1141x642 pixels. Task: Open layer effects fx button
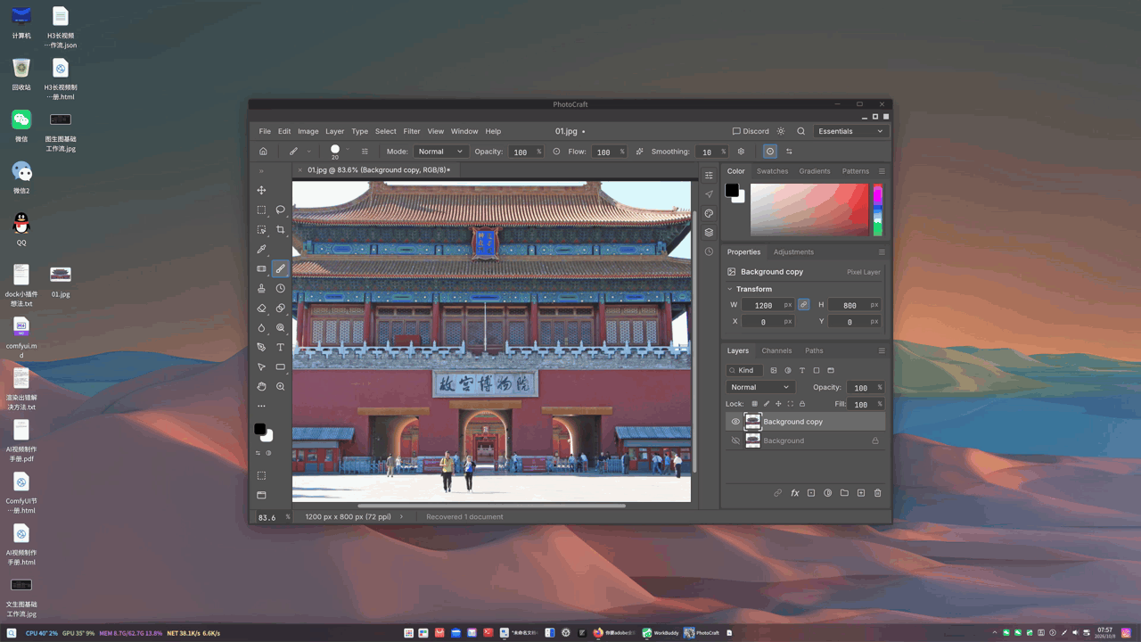coord(794,492)
